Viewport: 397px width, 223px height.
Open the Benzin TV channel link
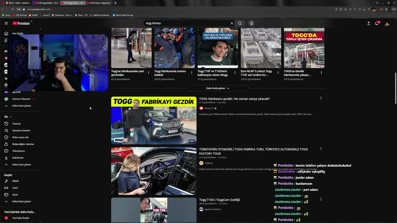(209, 108)
